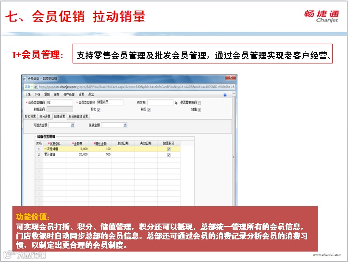Screen dimensions: 348x262
Task: Close the 会员类型 dialog window
Action: tap(231, 77)
